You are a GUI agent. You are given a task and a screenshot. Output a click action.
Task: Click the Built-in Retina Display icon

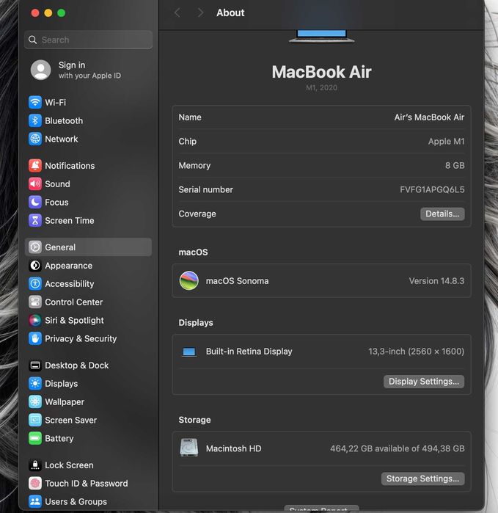[189, 352]
